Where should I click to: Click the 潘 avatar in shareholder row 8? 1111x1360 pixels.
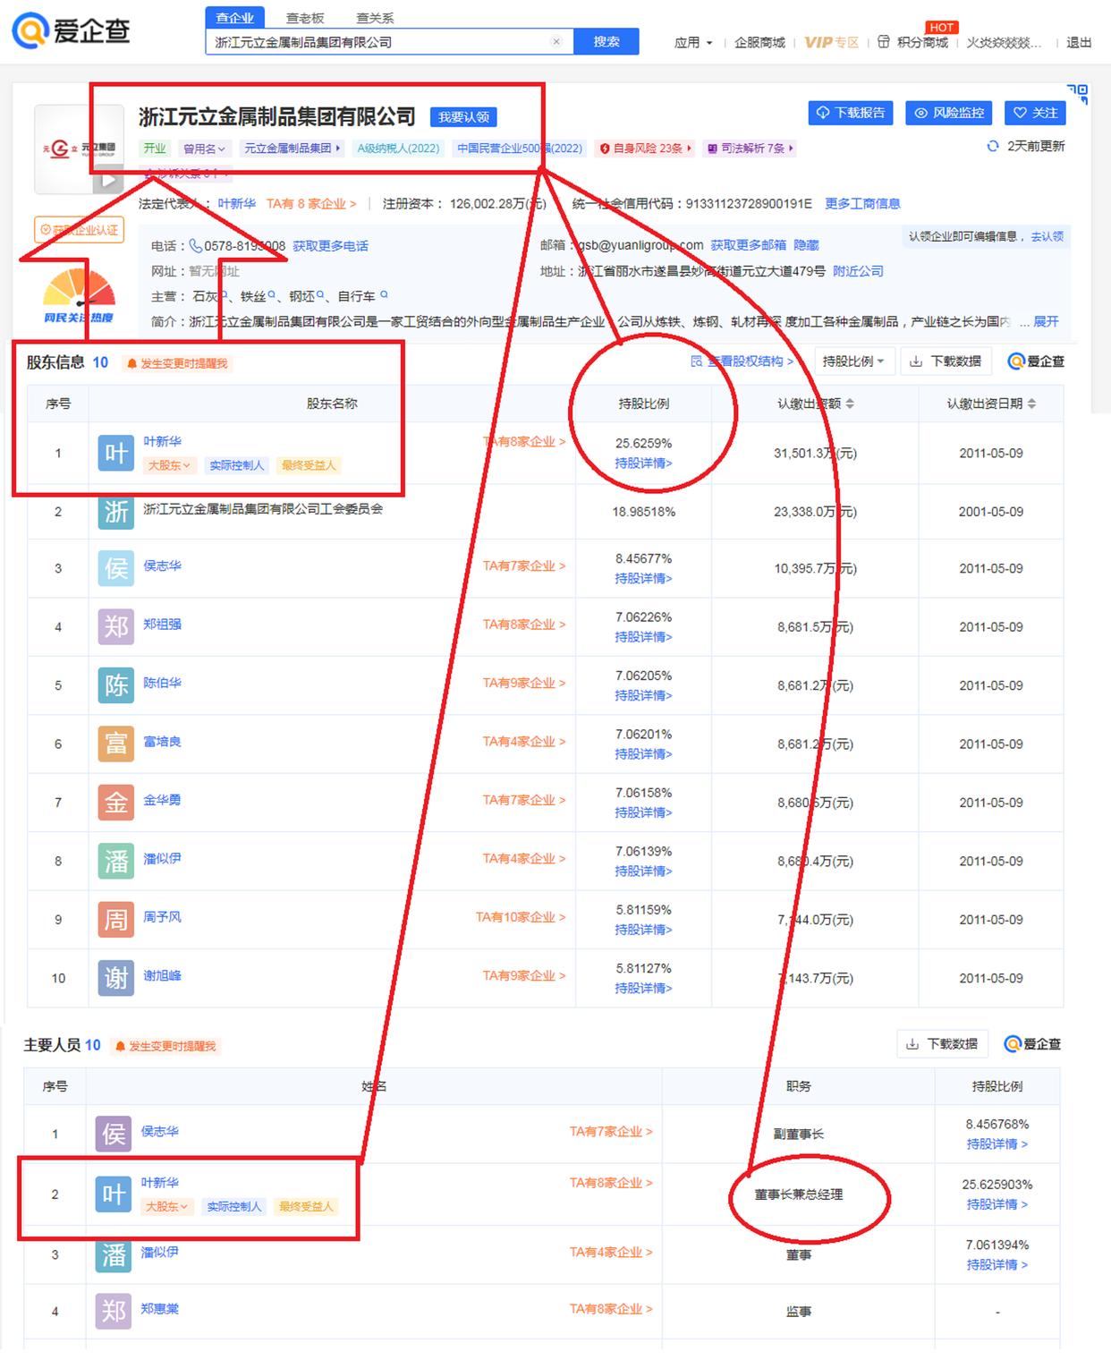(116, 861)
